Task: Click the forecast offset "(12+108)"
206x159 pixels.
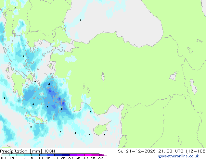Action: 196,151
